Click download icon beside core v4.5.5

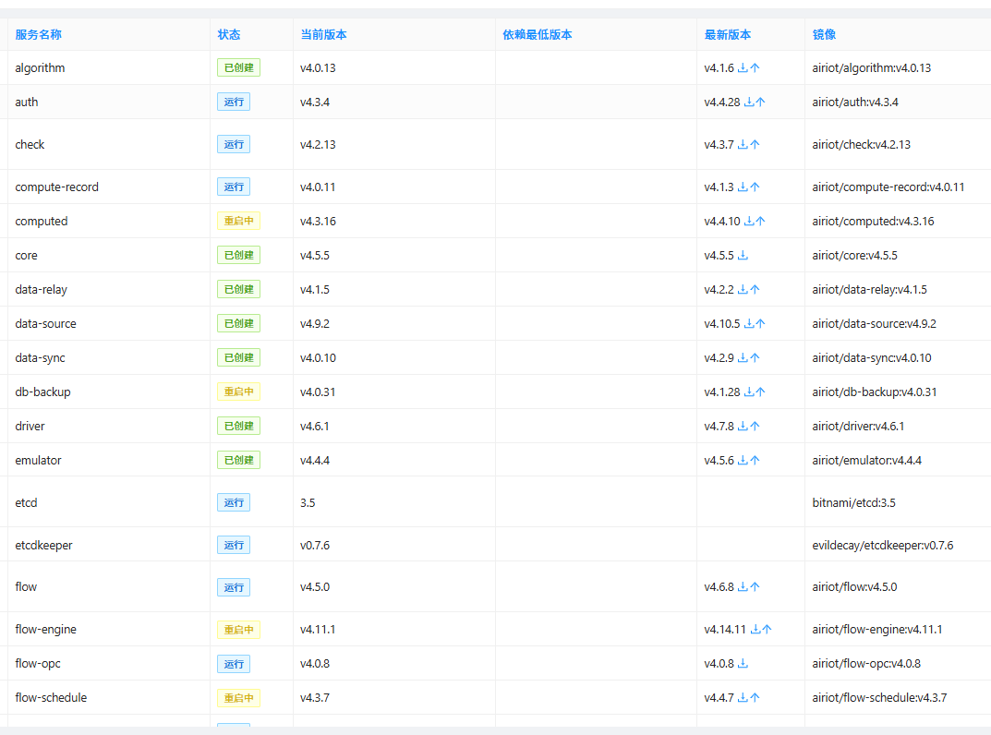click(x=743, y=256)
